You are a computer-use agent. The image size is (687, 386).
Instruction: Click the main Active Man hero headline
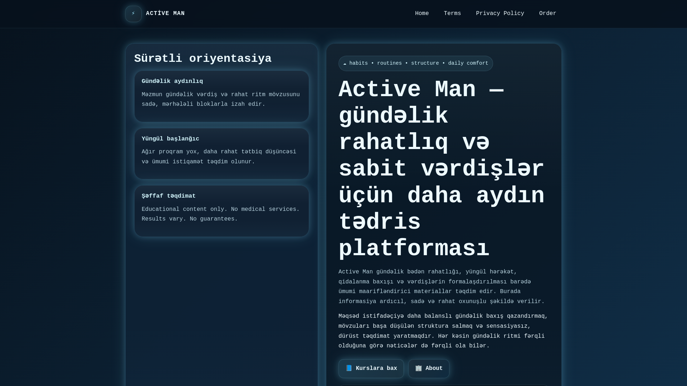(x=442, y=169)
